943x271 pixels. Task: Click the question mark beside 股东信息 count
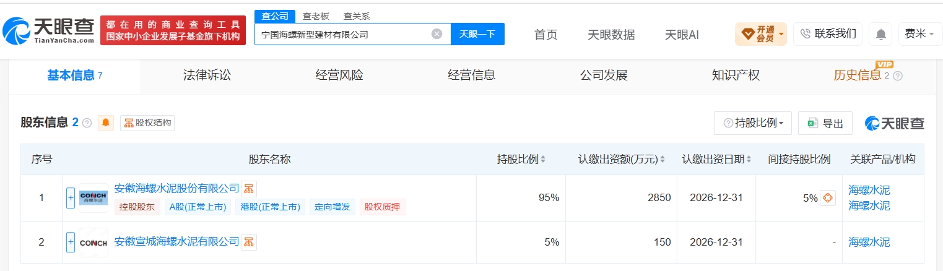coord(87,123)
